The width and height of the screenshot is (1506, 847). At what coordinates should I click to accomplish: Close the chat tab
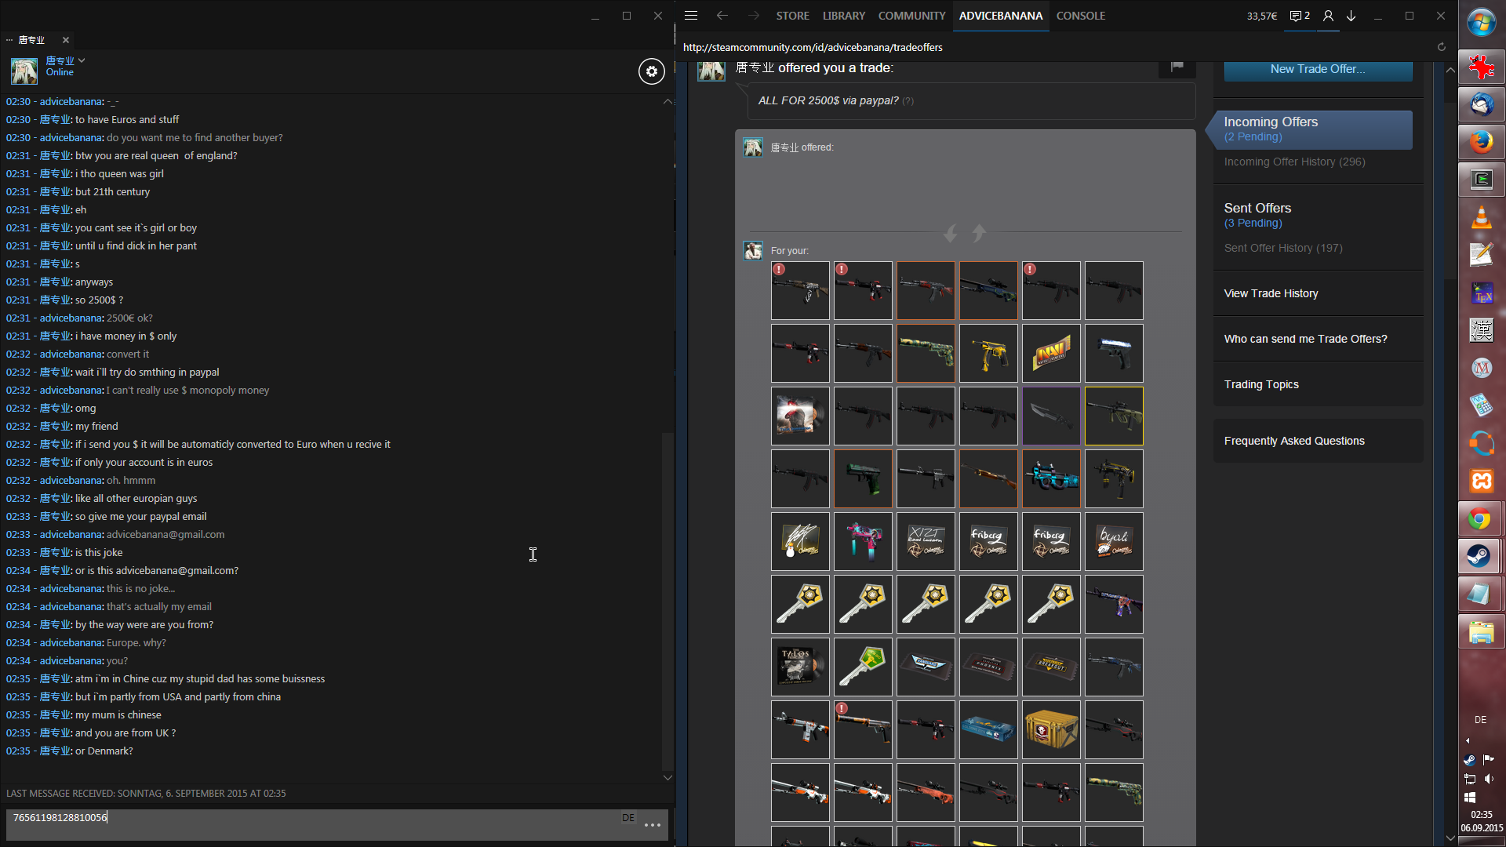coord(66,40)
